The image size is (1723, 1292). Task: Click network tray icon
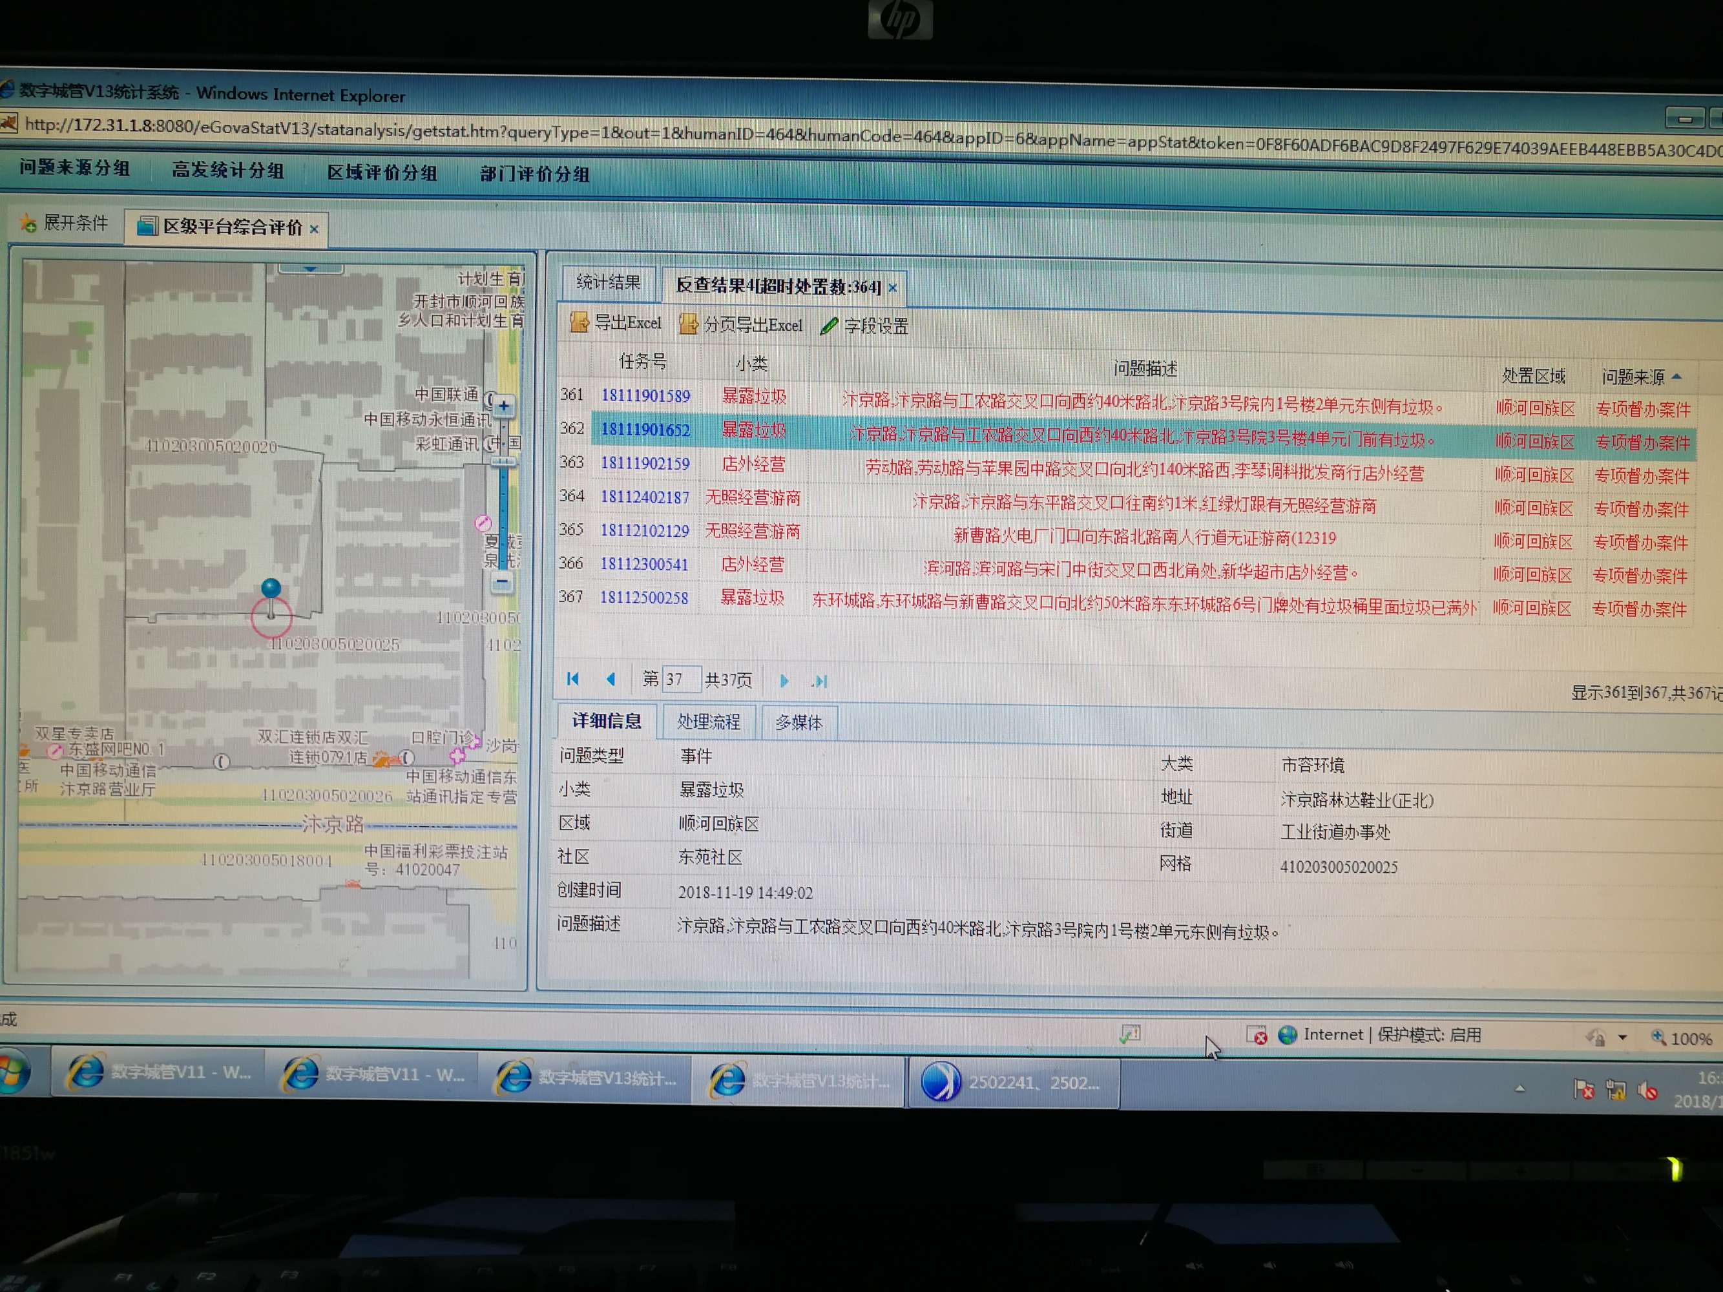1616,1090
